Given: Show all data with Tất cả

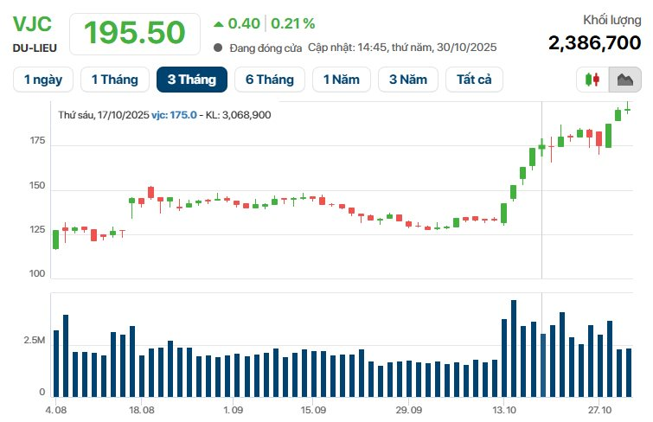Looking at the screenshot, I should tap(474, 80).
